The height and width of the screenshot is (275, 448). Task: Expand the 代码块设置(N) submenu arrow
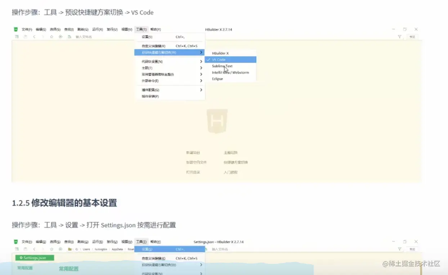click(201, 62)
